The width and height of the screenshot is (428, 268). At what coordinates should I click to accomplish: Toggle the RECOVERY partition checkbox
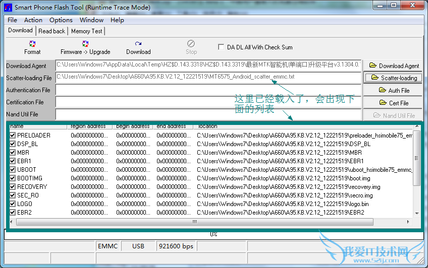point(13,187)
